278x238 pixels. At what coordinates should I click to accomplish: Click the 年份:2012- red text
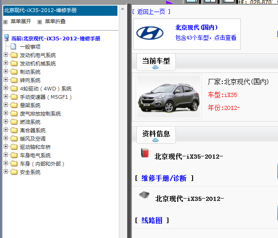click(224, 108)
